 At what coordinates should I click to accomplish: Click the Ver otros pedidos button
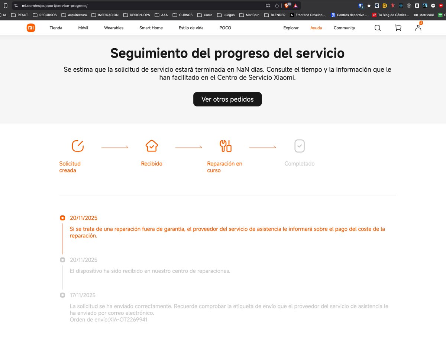(x=227, y=99)
